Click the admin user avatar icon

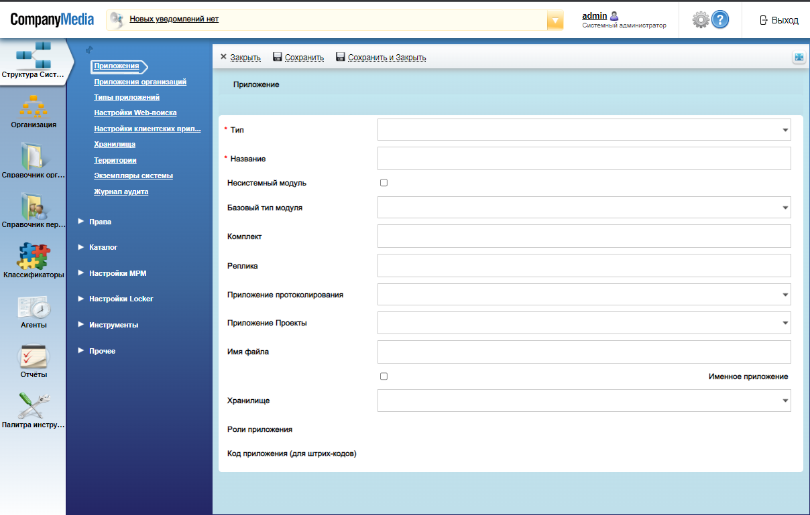pos(614,15)
